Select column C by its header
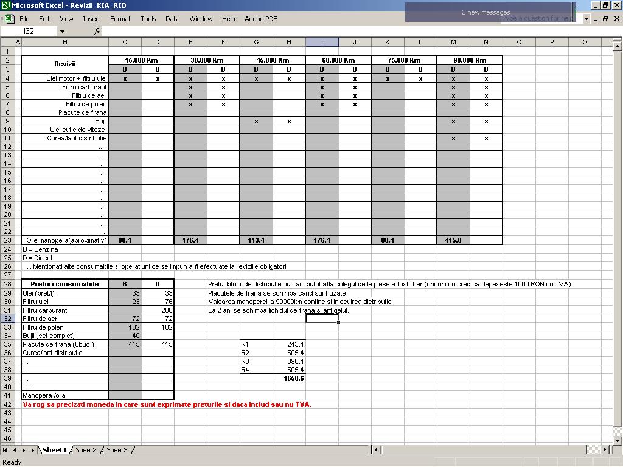Screen dimensions: 623x467 click(125, 42)
